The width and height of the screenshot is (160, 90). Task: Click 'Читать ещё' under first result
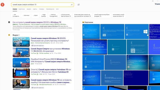pos(16,30)
